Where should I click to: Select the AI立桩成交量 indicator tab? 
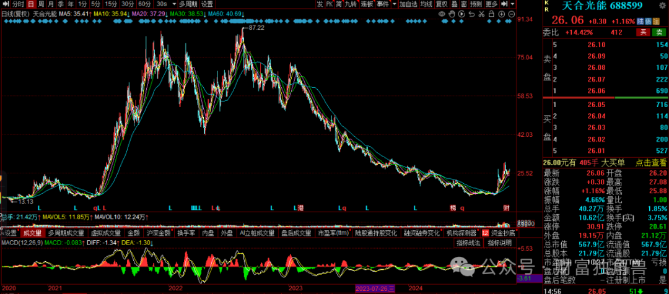(x=257, y=233)
